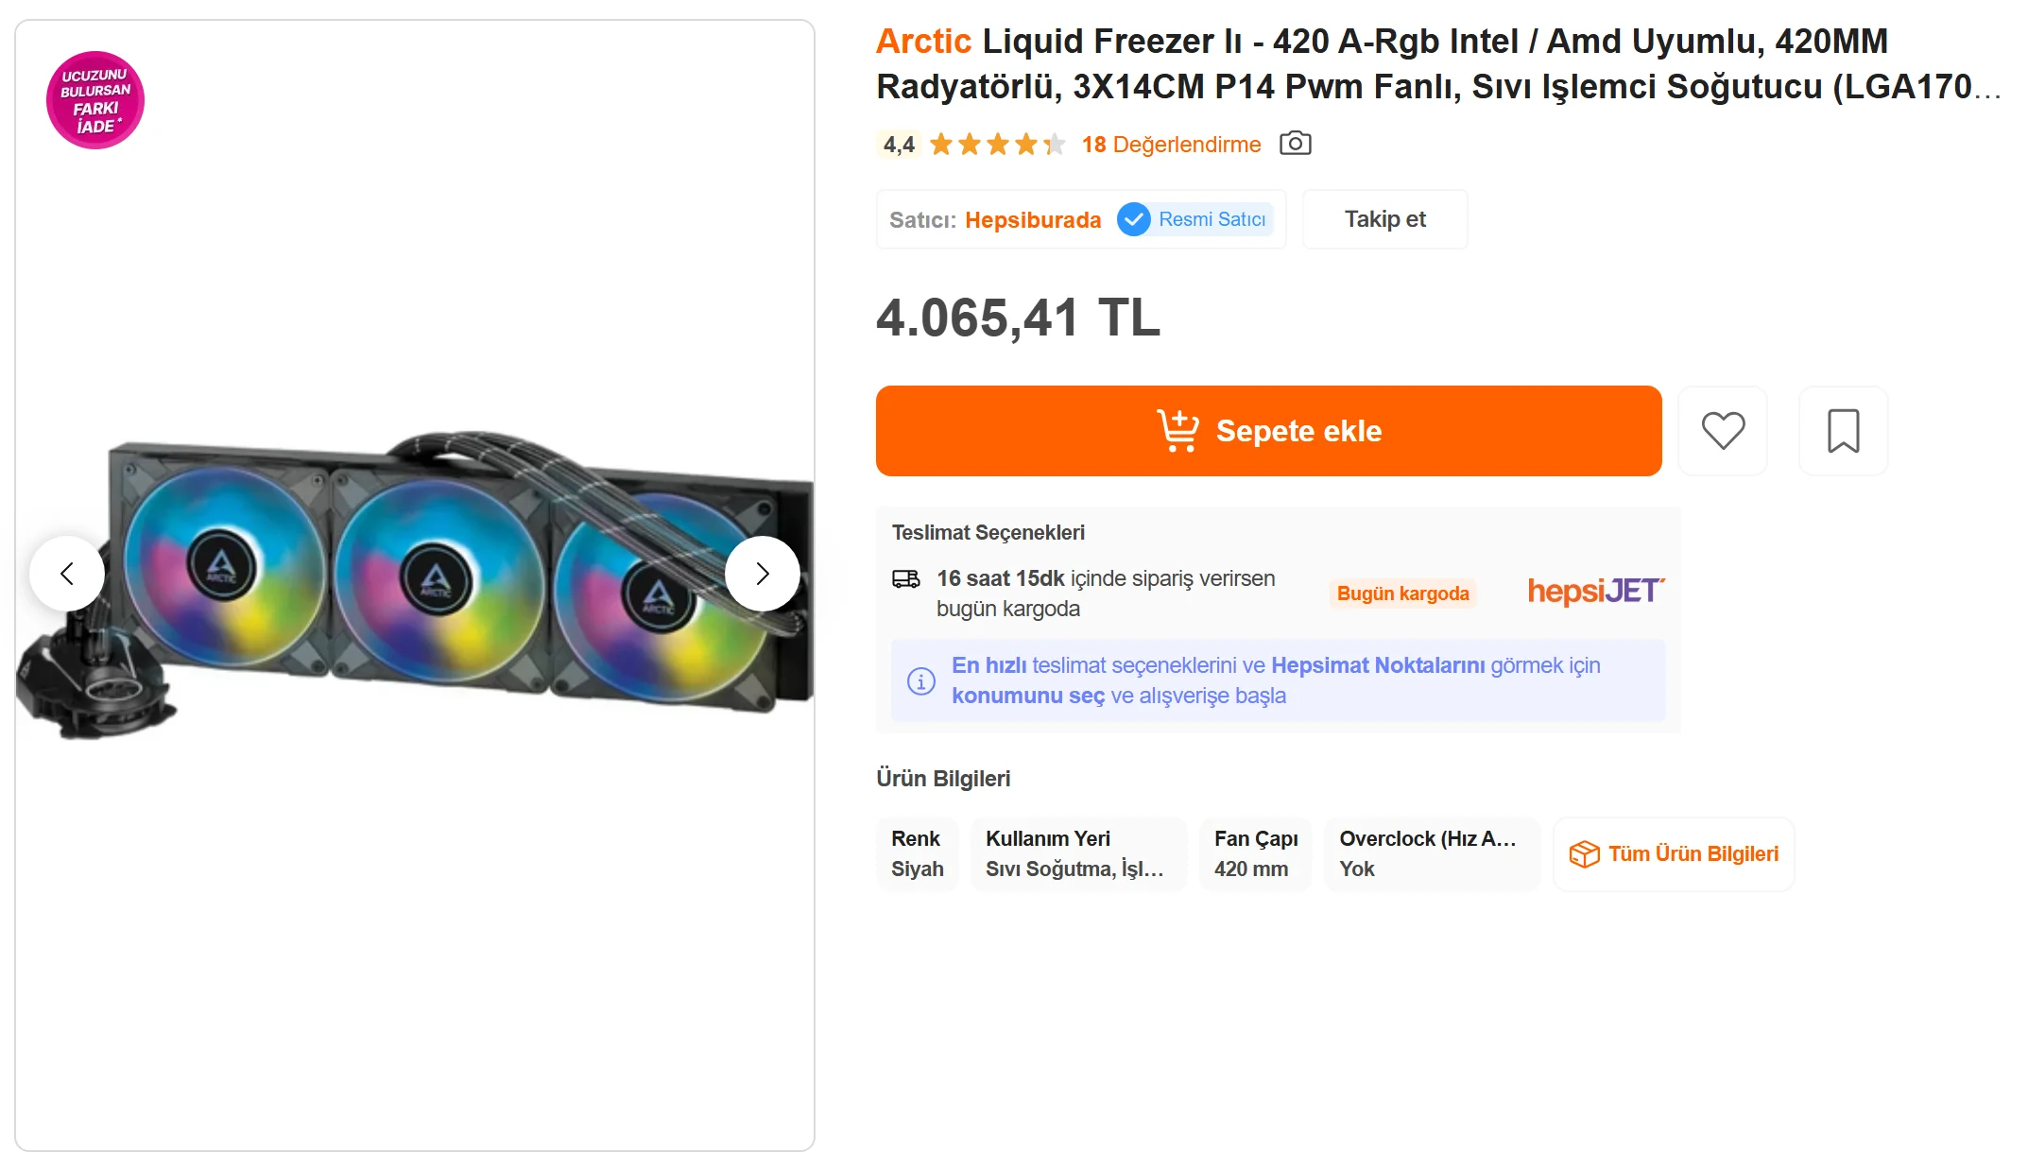Click the Fan Çapı 420 mm chip
2028x1170 pixels.
click(x=1255, y=854)
